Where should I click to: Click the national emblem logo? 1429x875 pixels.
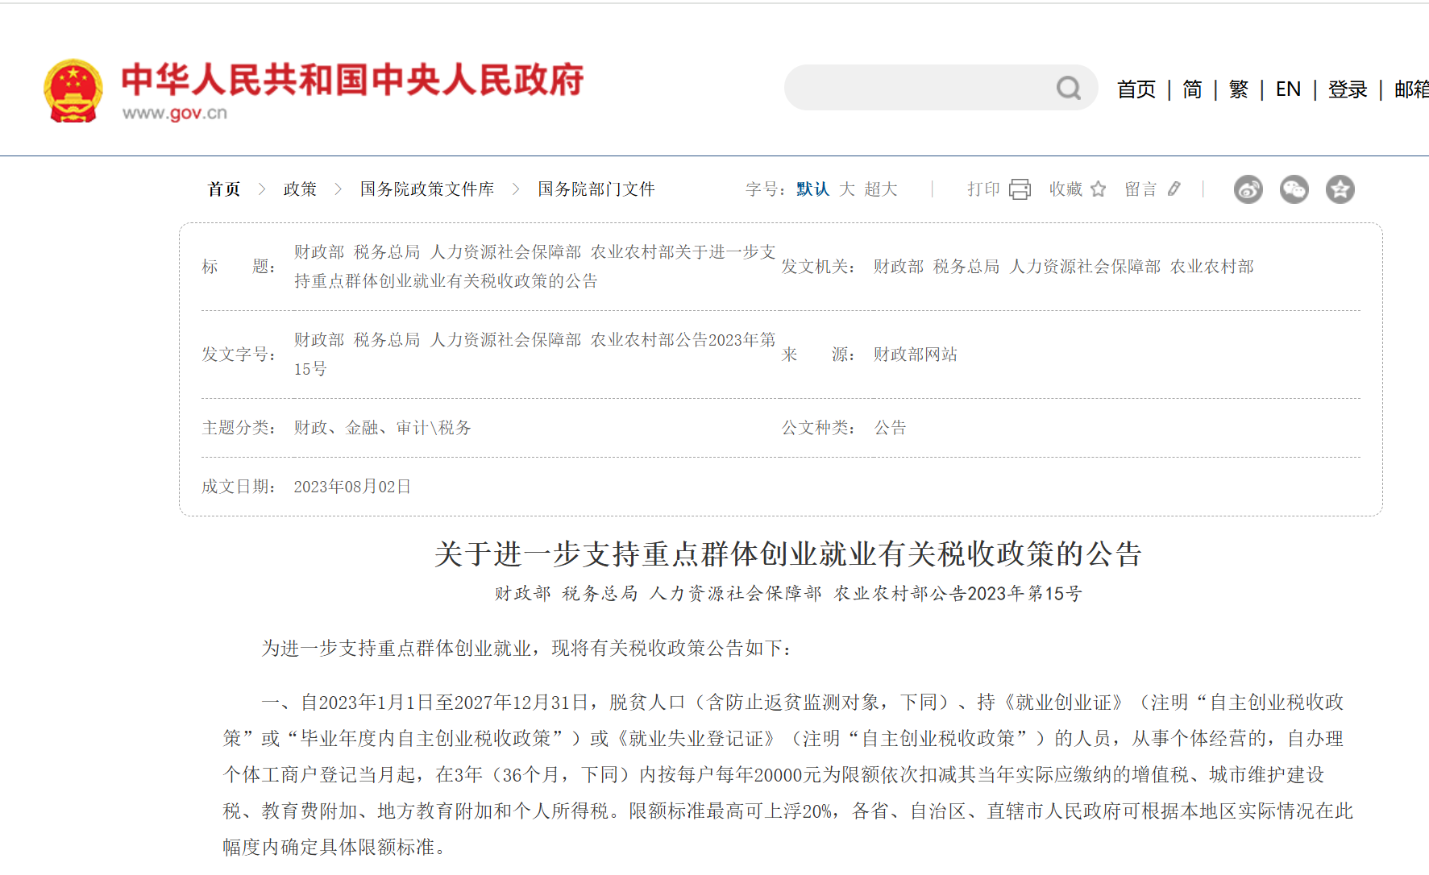73,90
